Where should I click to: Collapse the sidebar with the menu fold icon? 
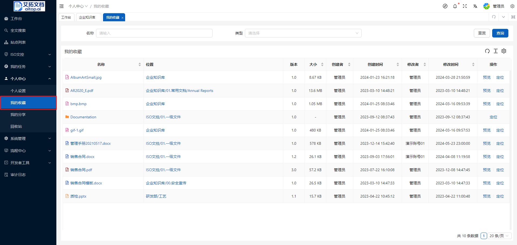click(x=61, y=6)
